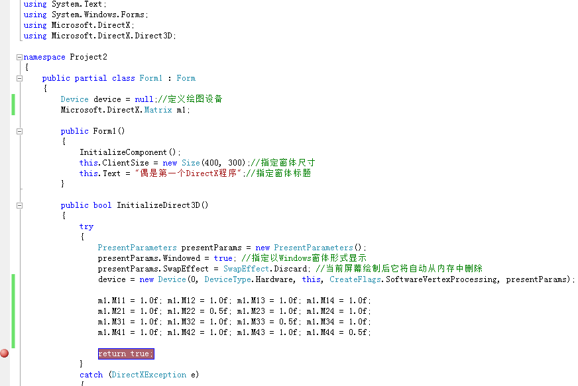Click the highlighted return true statement
This screenshot has height=386, width=578.
(125, 354)
